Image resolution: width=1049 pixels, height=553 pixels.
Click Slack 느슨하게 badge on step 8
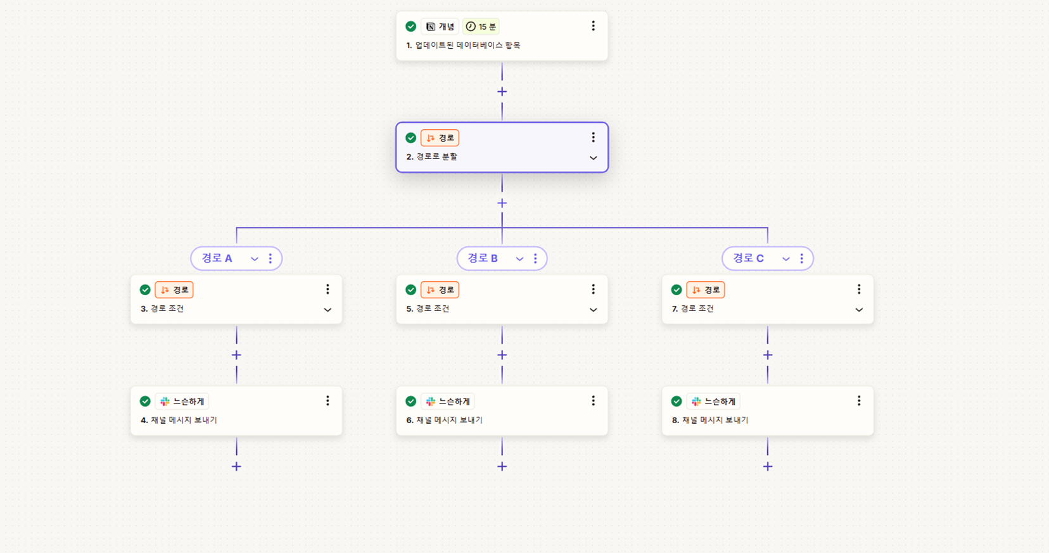(713, 402)
